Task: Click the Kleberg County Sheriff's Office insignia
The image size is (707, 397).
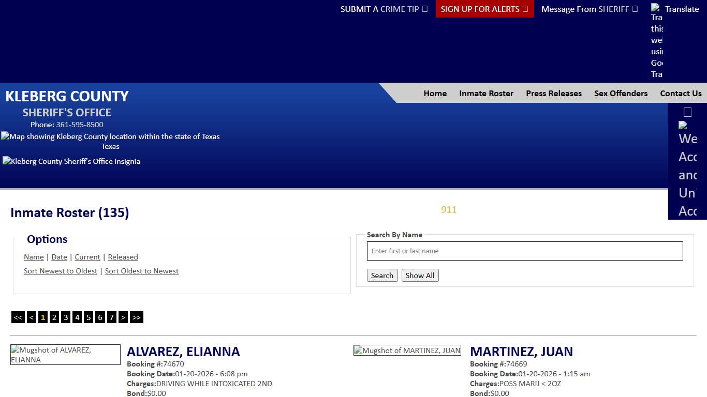Action: coord(71,161)
